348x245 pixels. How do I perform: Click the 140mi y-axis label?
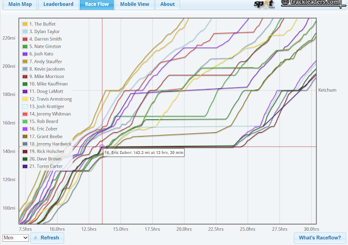tap(9, 151)
